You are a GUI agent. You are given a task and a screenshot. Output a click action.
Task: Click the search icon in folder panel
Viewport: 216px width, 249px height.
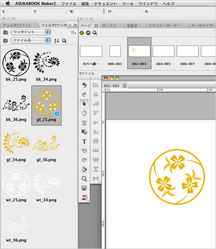pos(65,41)
